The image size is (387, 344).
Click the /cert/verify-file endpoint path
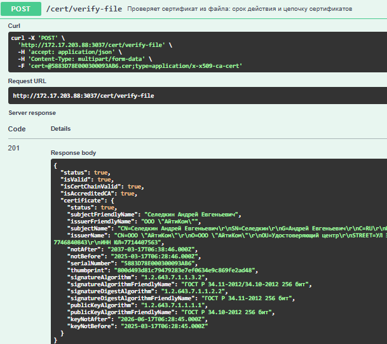click(x=84, y=9)
